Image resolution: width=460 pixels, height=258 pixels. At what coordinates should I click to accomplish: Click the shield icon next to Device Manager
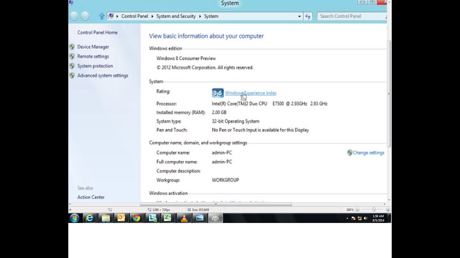click(x=72, y=47)
